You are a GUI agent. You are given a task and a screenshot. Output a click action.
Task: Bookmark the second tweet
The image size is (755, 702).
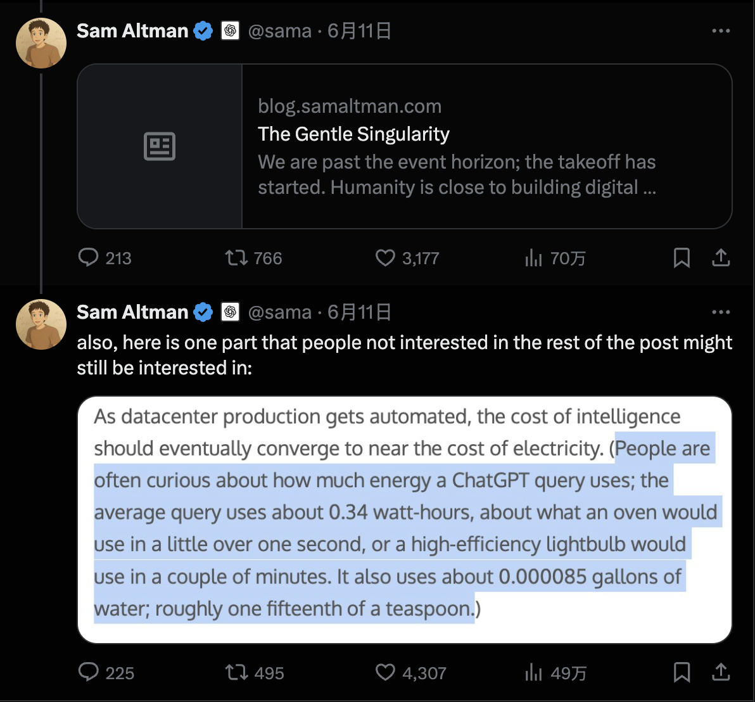tap(682, 673)
